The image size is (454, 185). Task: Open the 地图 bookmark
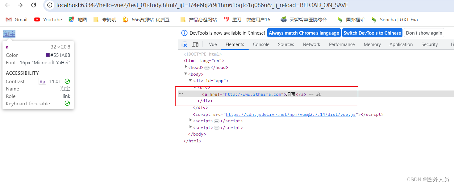click(x=78, y=19)
